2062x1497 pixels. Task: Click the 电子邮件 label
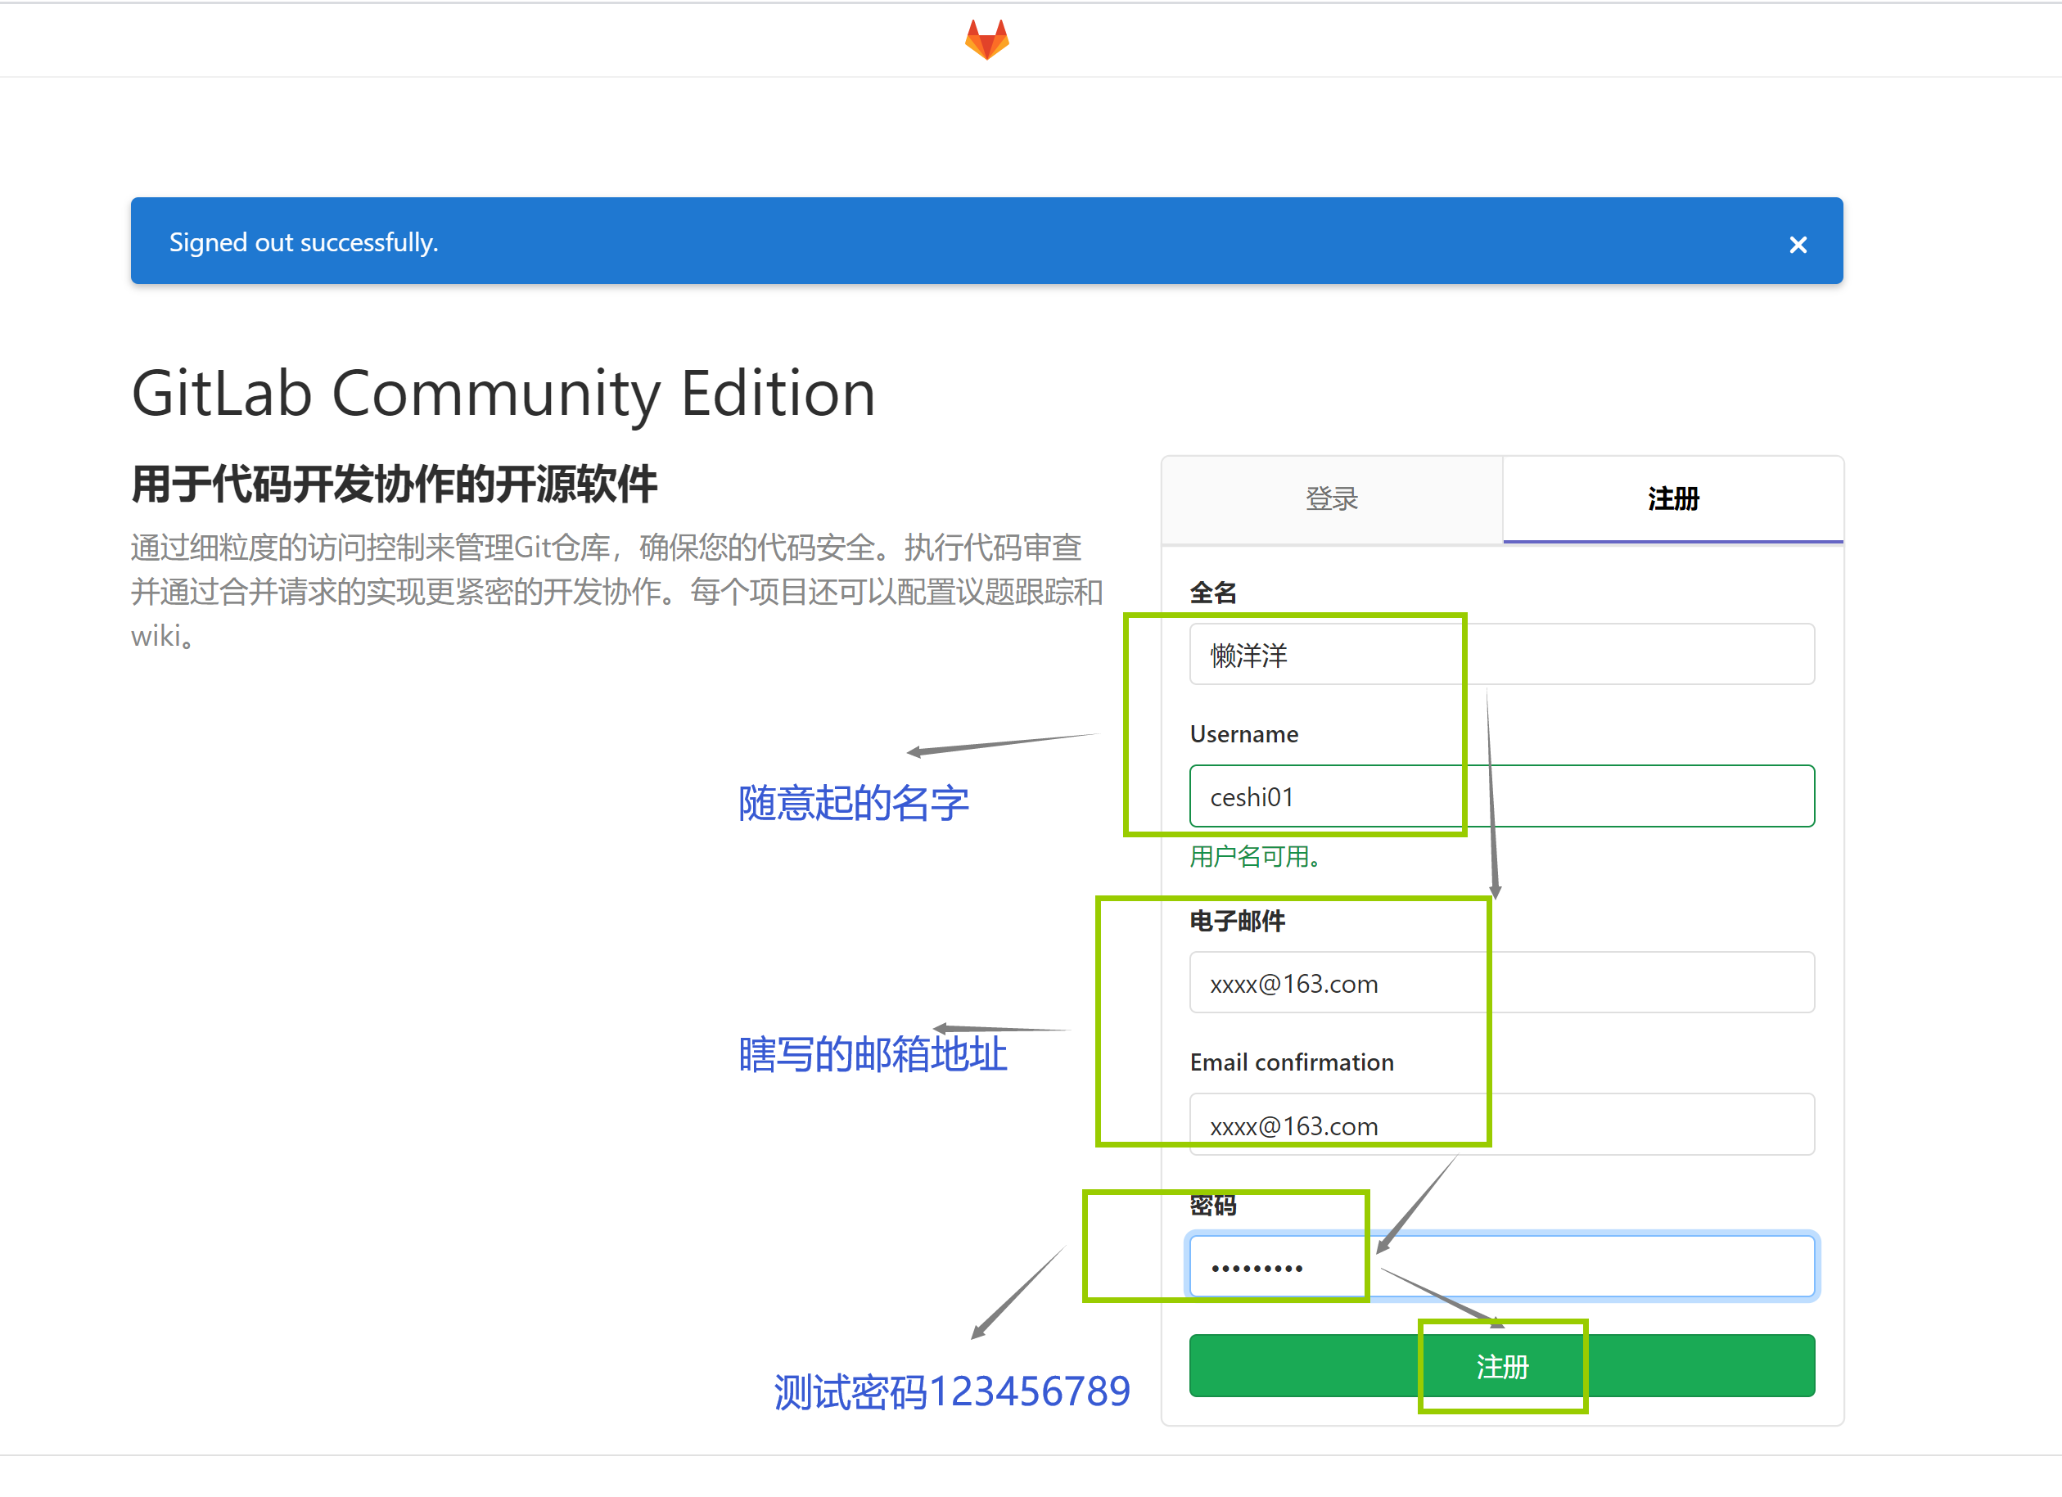(1238, 921)
